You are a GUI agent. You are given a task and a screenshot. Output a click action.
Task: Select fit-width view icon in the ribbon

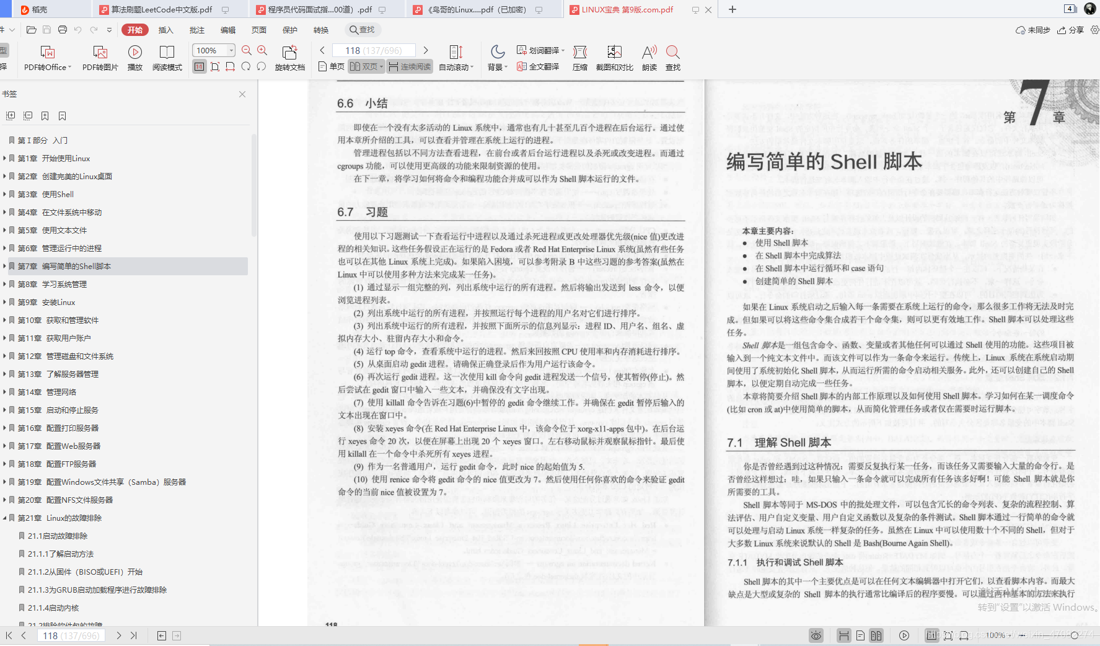click(231, 66)
